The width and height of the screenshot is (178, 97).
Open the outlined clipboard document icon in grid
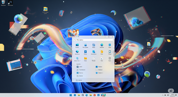click(x=110, y=59)
